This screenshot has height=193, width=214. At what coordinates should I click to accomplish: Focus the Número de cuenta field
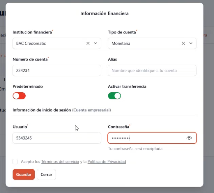57,71
